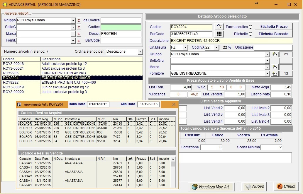Select the Farmaceutico radio button
The width and height of the screenshot is (303, 194).
(250, 27)
